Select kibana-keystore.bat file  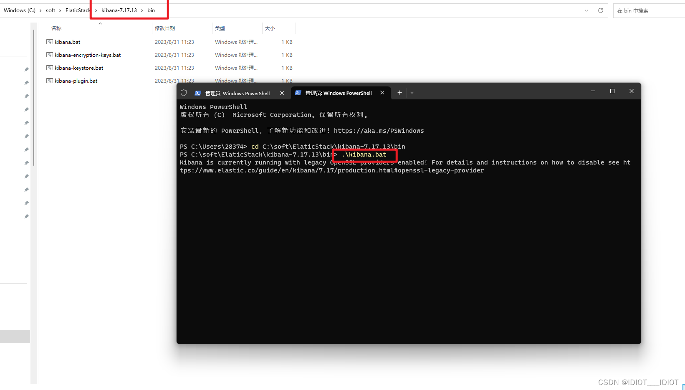pos(79,68)
